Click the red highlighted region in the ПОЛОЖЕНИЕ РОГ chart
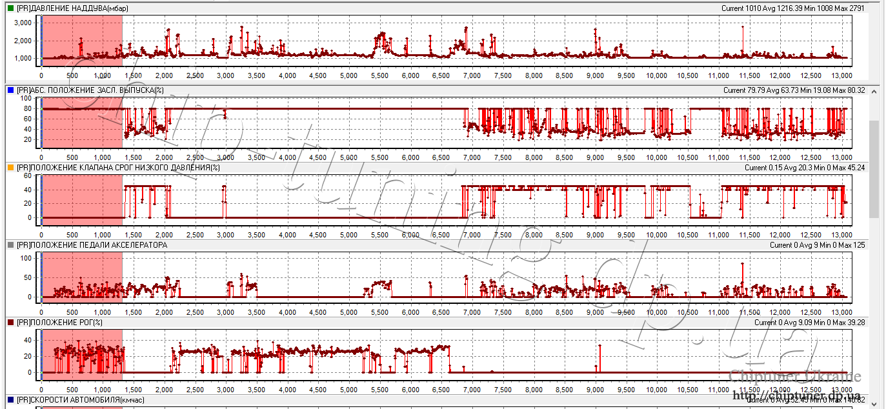The width and height of the screenshot is (886, 409). pyautogui.click(x=82, y=355)
